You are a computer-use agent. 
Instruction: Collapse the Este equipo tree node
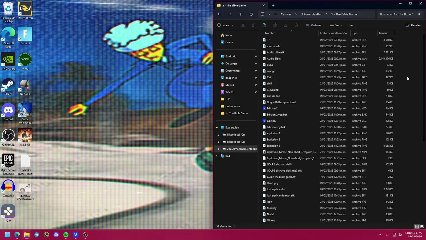click(217, 128)
